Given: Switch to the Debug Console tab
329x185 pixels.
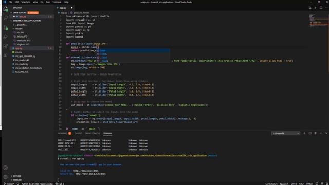Looking at the screenshot, I should click(93, 133).
